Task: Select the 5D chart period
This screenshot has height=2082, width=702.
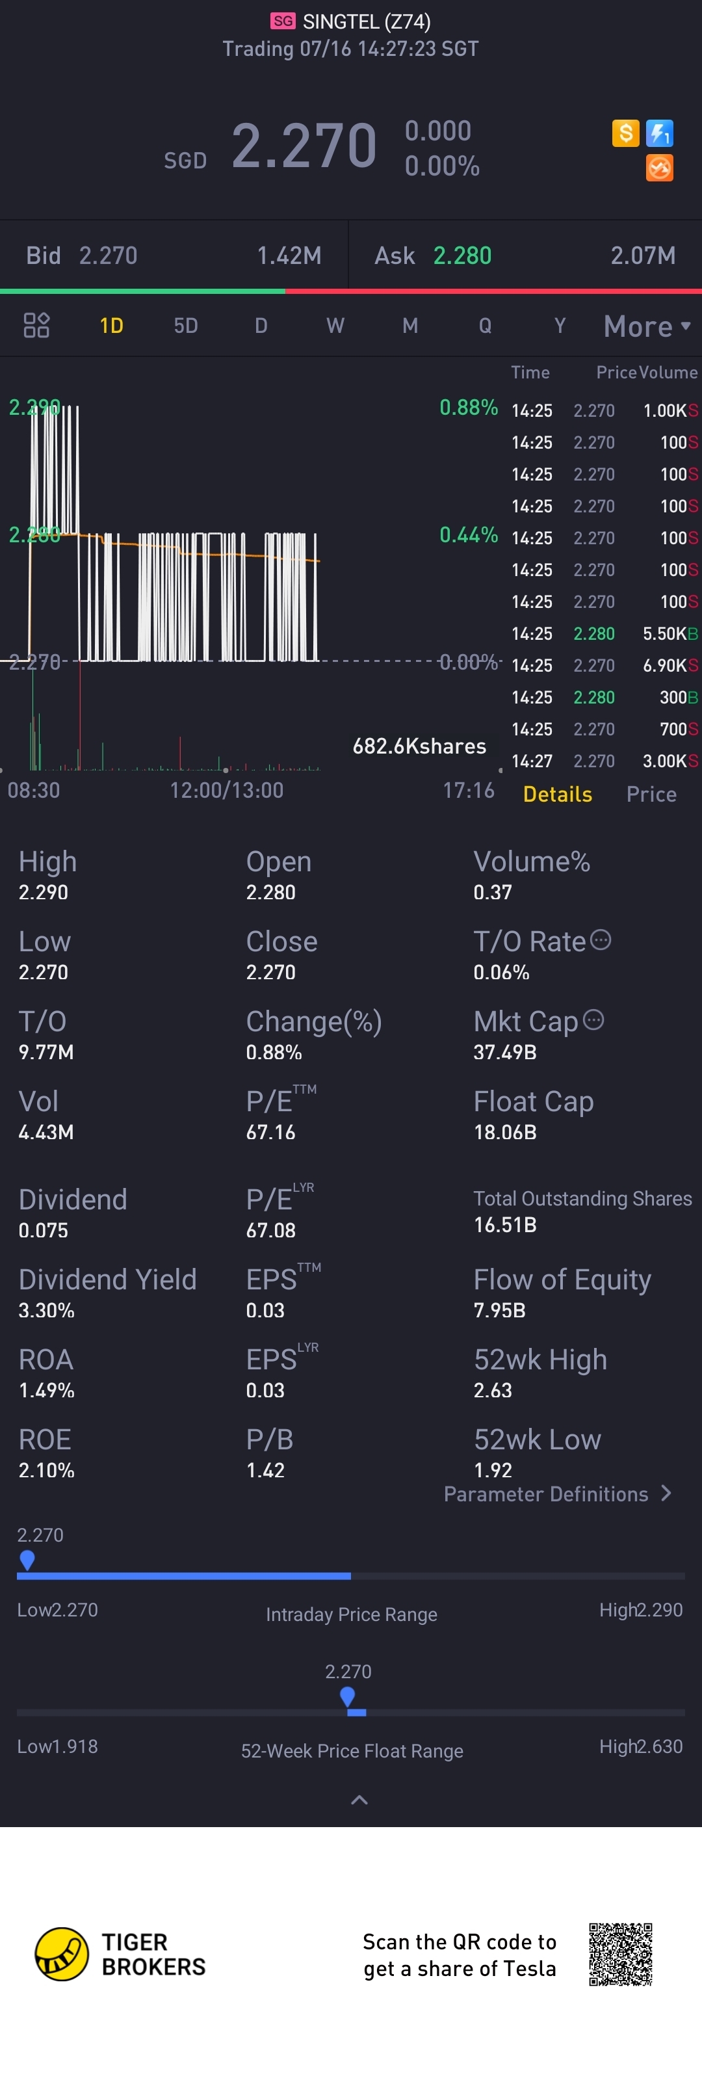Action: (x=186, y=326)
